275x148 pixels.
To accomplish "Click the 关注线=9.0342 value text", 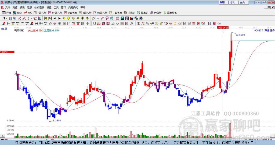I will pos(36,31).
